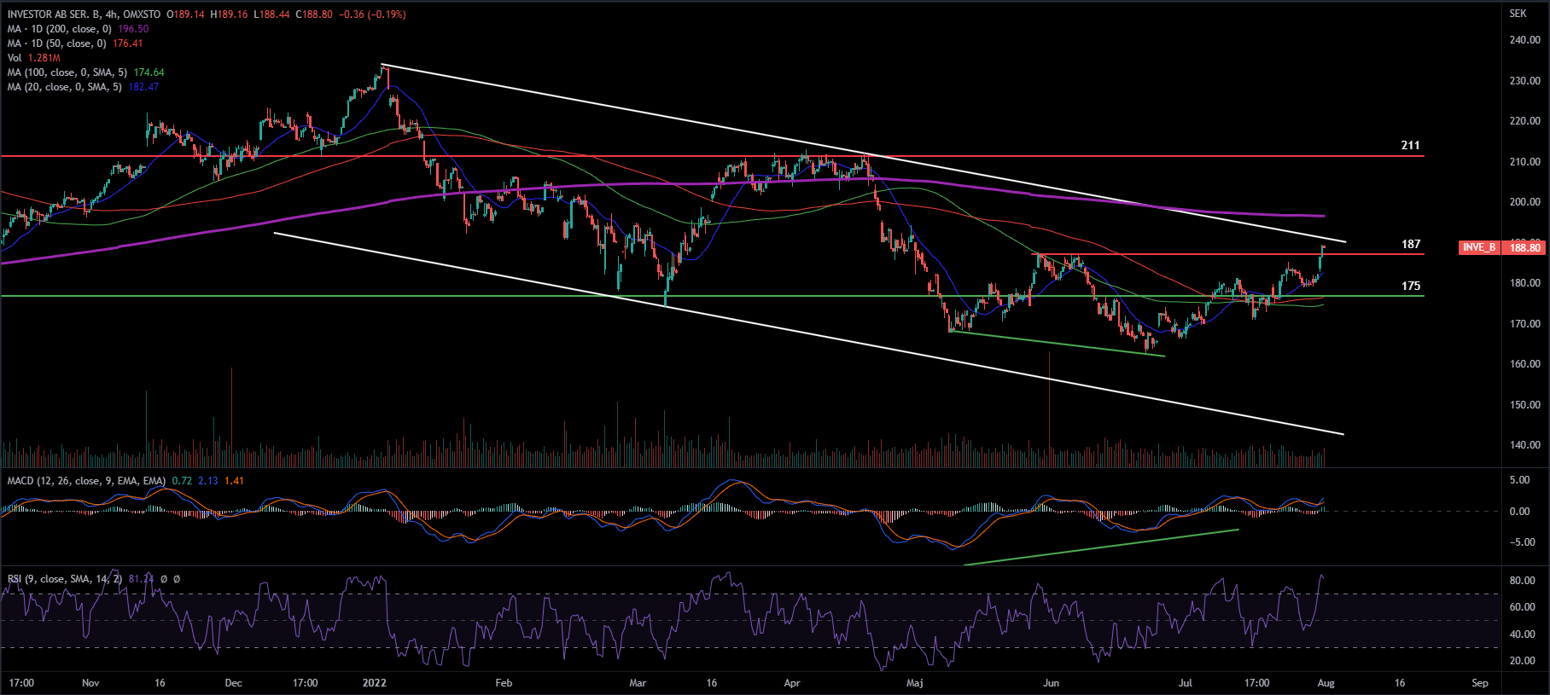Image resolution: width=1550 pixels, height=695 pixels.
Task: Click the 5.00 level on MACD scale
Action: pyautogui.click(x=1520, y=480)
